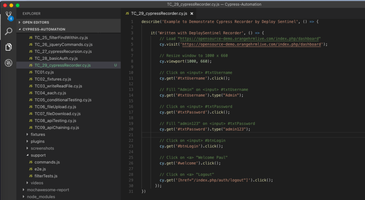Expand the plugins folder

pyautogui.click(x=27, y=141)
